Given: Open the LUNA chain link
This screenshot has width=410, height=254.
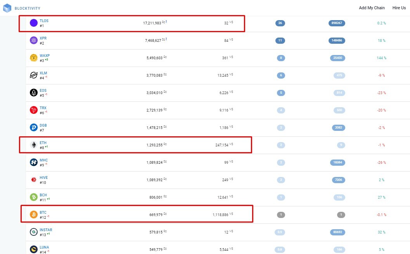Looking at the screenshot, I should pos(44,247).
